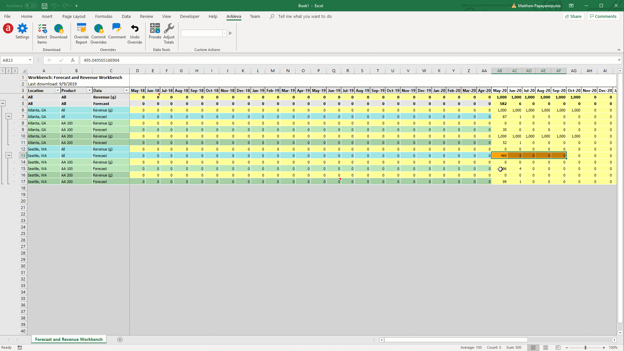Switch to the Home tab
Image resolution: width=624 pixels, height=351 pixels.
[x=27, y=16]
